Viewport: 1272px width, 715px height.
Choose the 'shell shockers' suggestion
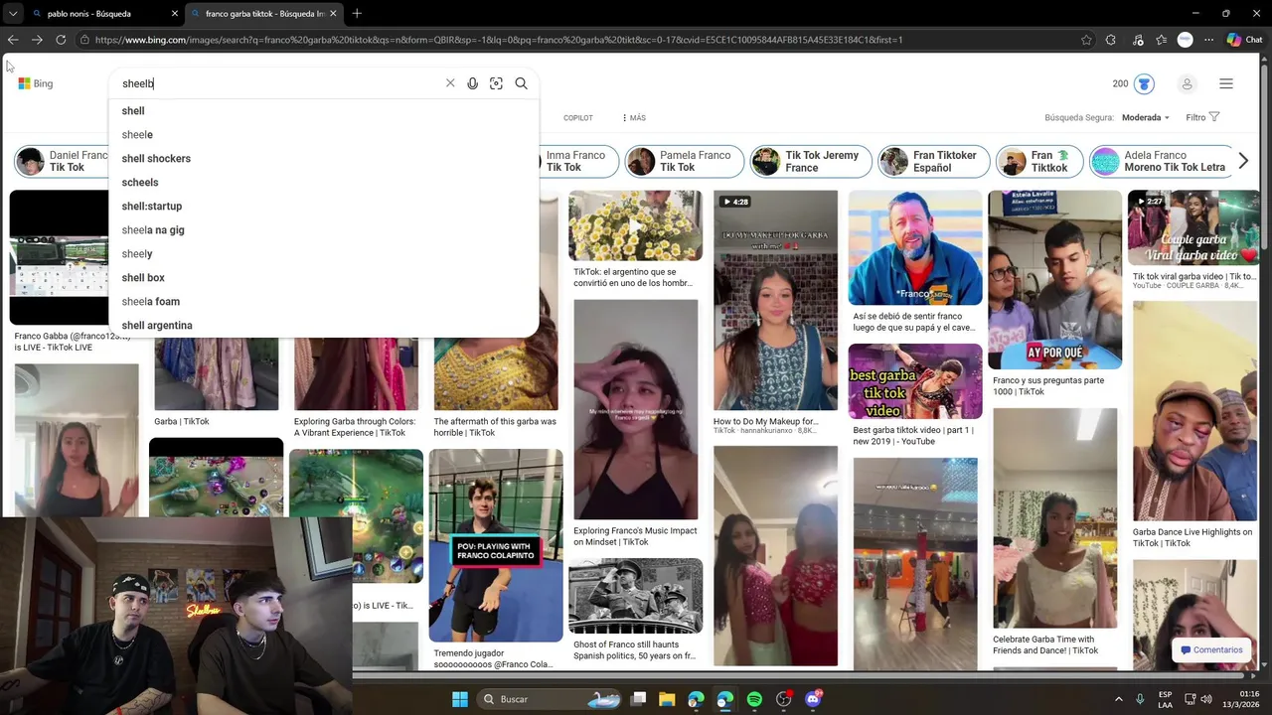point(323,159)
